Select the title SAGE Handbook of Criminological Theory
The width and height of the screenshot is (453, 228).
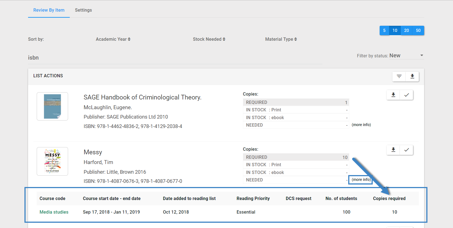(x=143, y=97)
